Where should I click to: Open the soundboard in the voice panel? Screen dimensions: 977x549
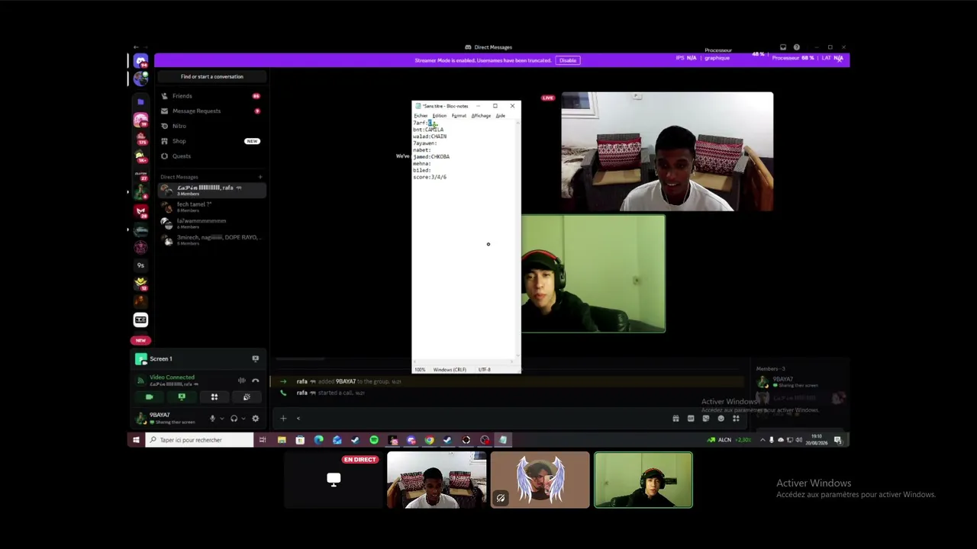[x=247, y=397]
